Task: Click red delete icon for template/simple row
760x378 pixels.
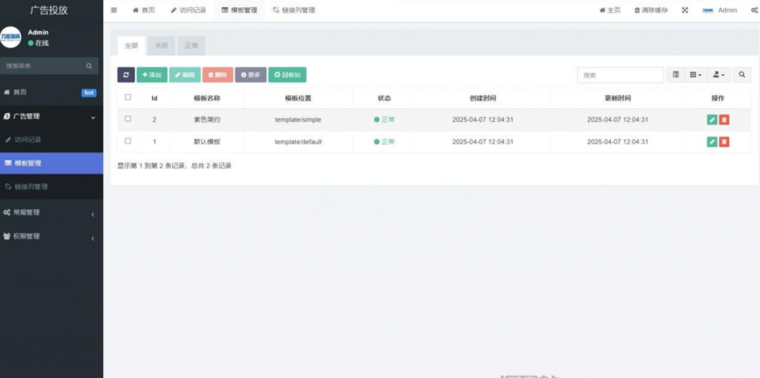Action: pyautogui.click(x=724, y=120)
